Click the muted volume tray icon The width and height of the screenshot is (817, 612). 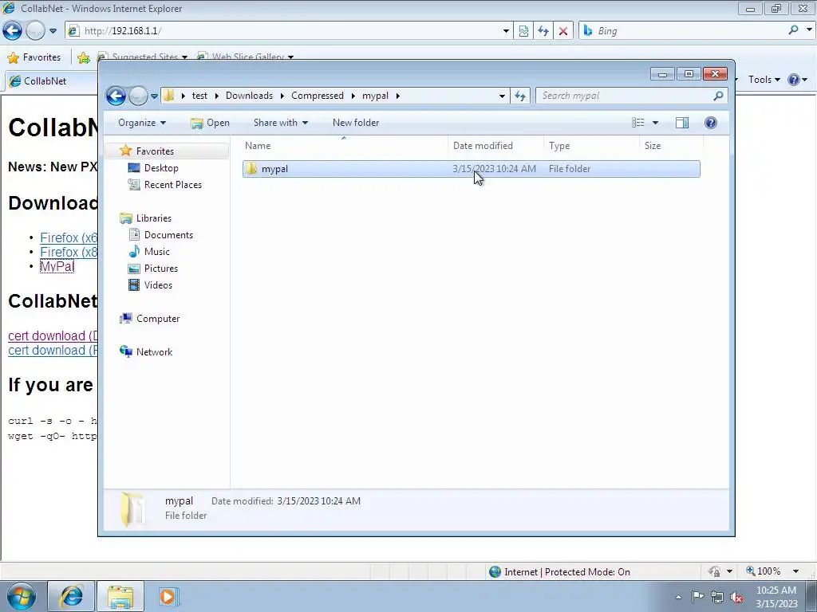pos(736,597)
